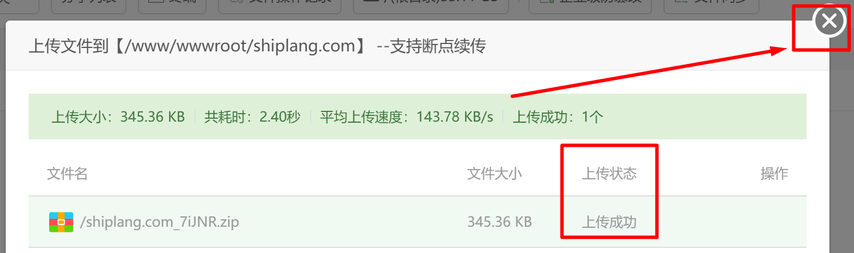This screenshot has height=253, width=854.
Task: Click the 根目录 disk space button
Action: point(431,7)
